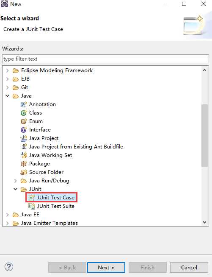Click the Java Run/Debug folder icon
The width and height of the screenshot is (212, 277).
24,181
